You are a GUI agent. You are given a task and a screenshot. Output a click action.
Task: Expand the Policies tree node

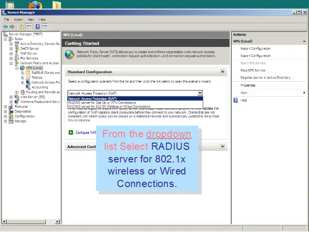23,78
